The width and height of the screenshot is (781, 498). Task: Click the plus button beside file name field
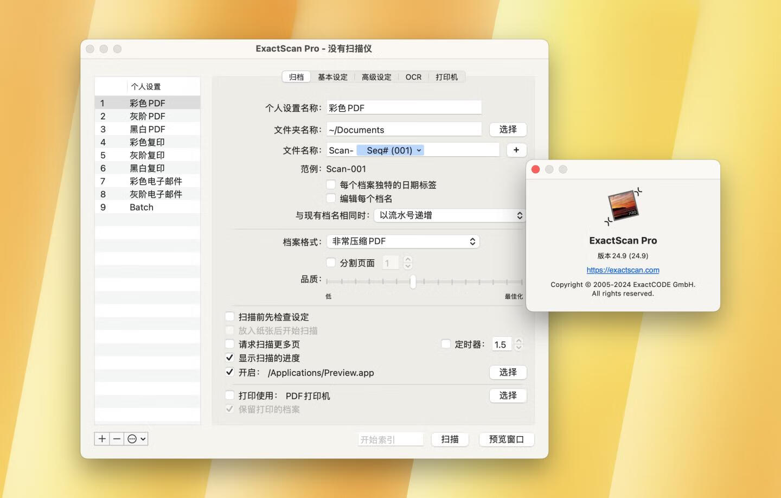click(x=516, y=150)
